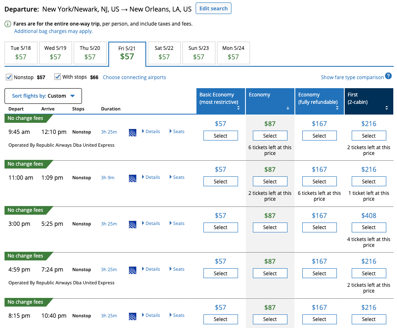This screenshot has width=397, height=328.
Task: Click United logo for the 4:59 pm flight
Action: 132,270
